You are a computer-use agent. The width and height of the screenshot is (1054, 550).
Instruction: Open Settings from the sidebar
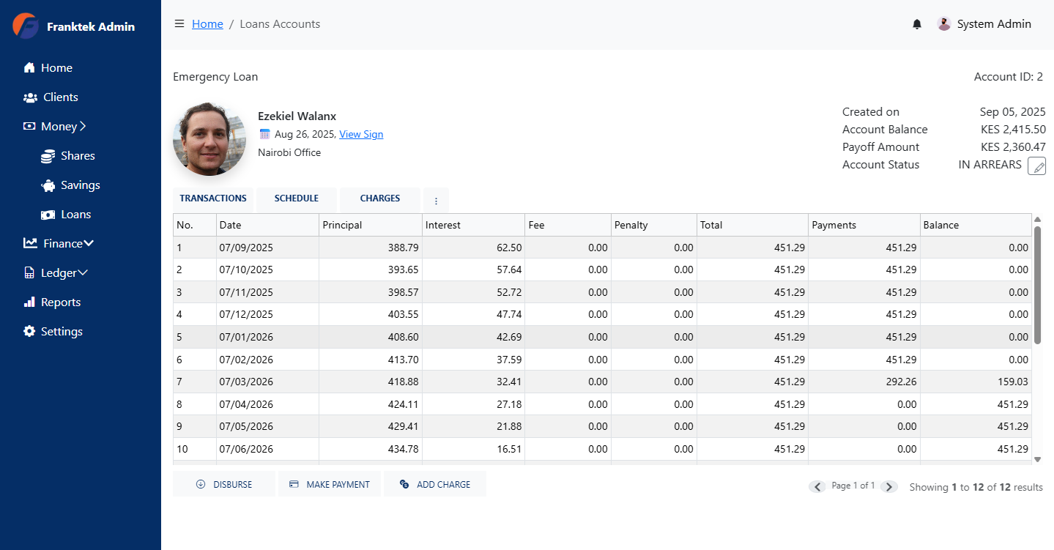(x=62, y=331)
